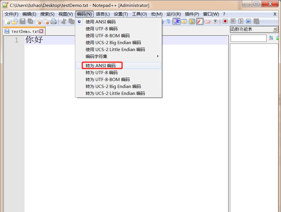The width and height of the screenshot is (281, 212).
Task: Click 转为 UCS-2 Little Endian 编码
Action: (x=118, y=93)
